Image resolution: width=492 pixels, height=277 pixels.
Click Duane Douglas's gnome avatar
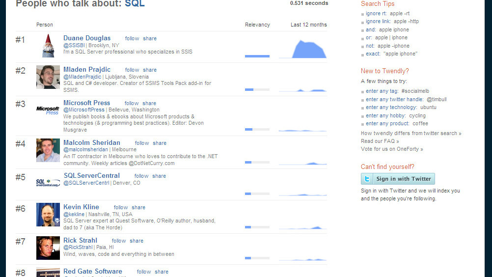pos(48,46)
